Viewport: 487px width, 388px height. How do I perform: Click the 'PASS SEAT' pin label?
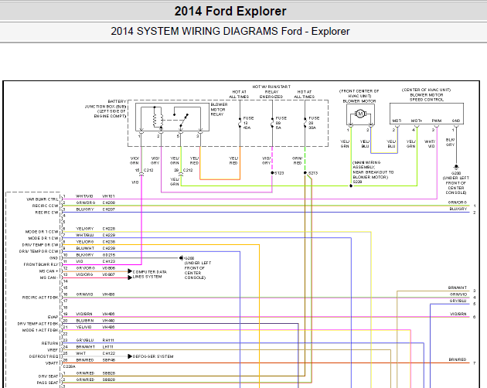[47, 383]
